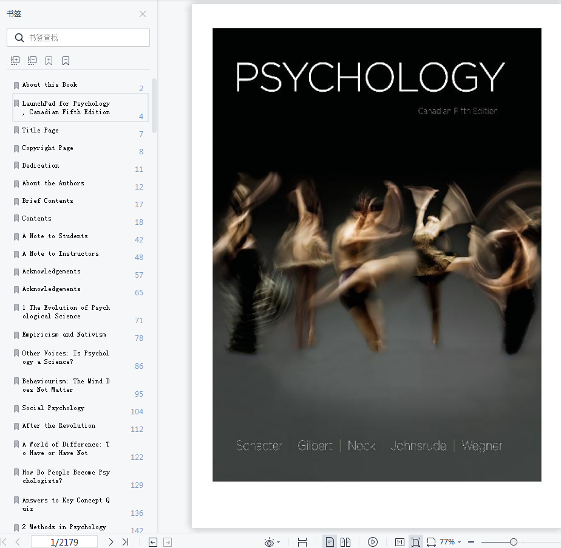The height and width of the screenshot is (548, 561).
Task: Add a new bookmark icon
Action: coord(49,61)
